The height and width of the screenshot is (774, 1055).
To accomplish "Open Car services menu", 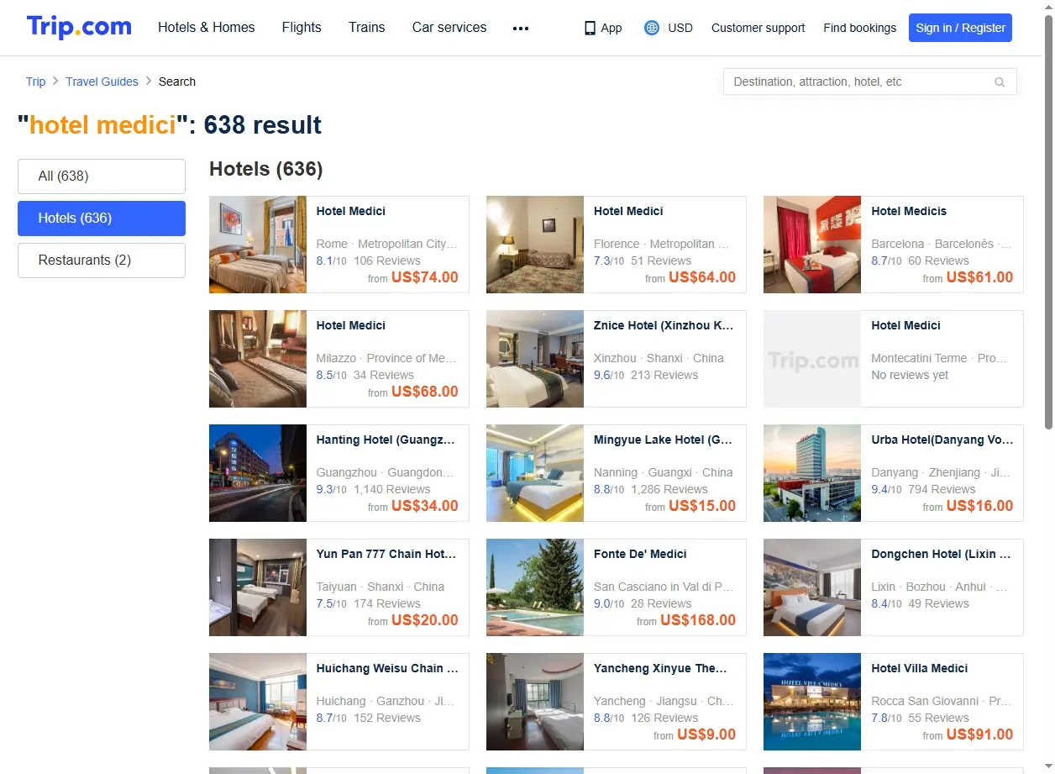I will [449, 28].
